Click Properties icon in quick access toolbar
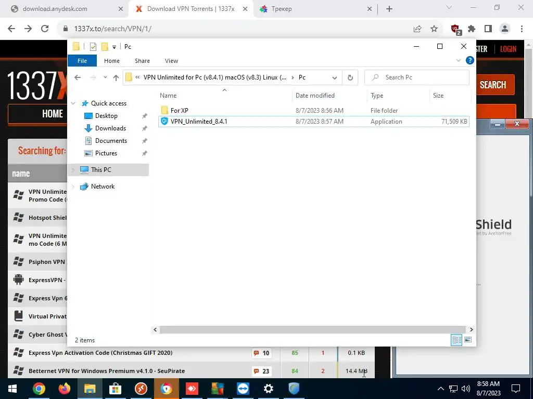Viewport: 533px width, 399px height. (93, 47)
